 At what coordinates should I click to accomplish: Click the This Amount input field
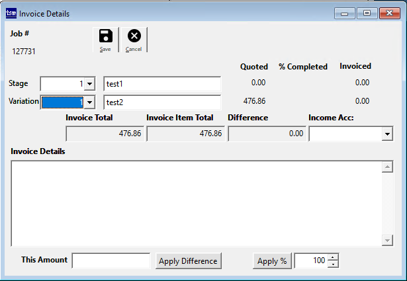coord(111,261)
